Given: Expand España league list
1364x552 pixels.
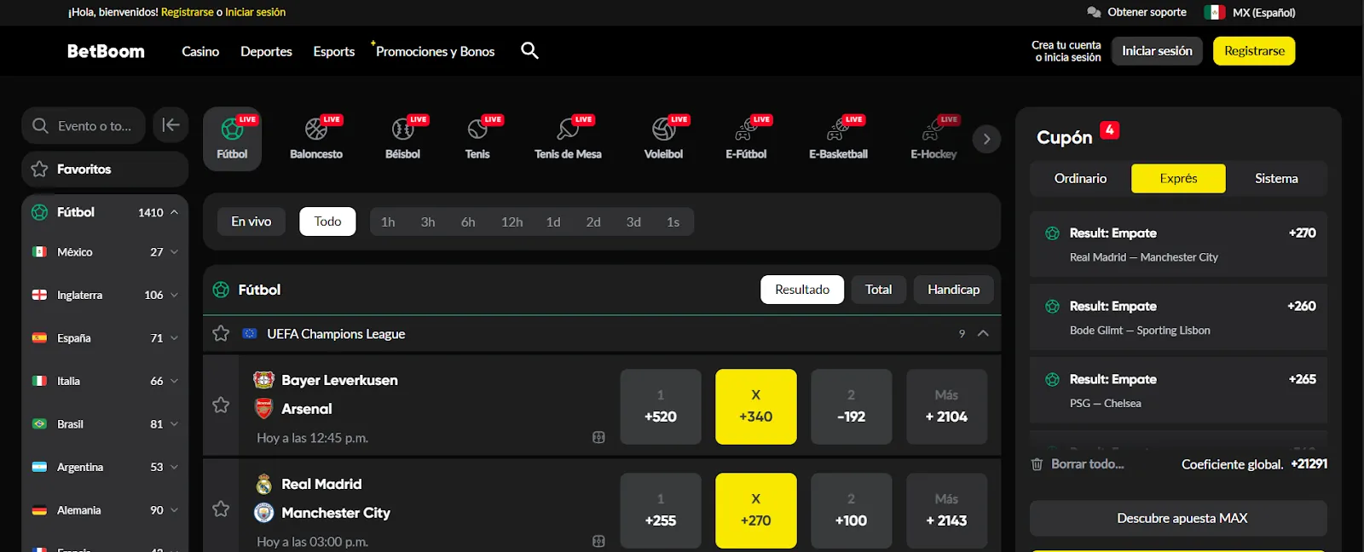Looking at the screenshot, I should (174, 338).
